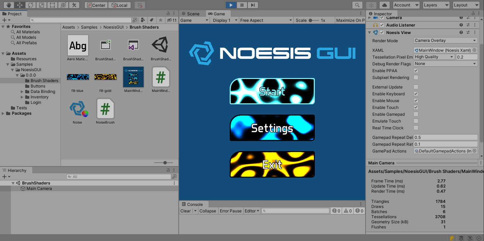Click the grid snapping icon
Image resolution: width=484 pixels, height=241 pixels.
coord(140,5)
